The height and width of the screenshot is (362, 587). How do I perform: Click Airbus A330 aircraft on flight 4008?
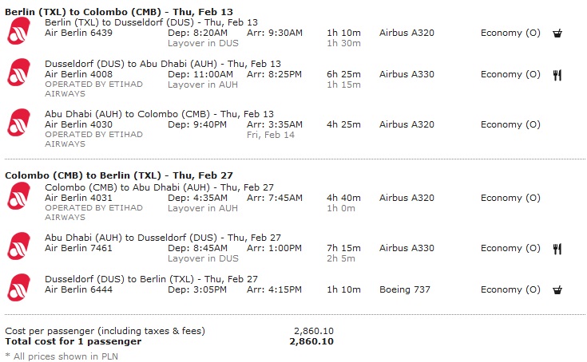coord(407,74)
